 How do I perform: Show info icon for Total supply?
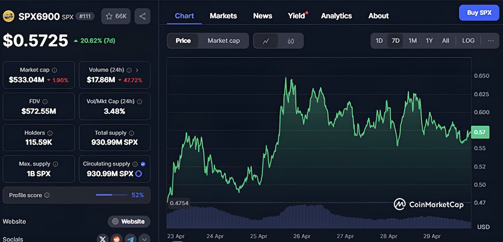131,133
